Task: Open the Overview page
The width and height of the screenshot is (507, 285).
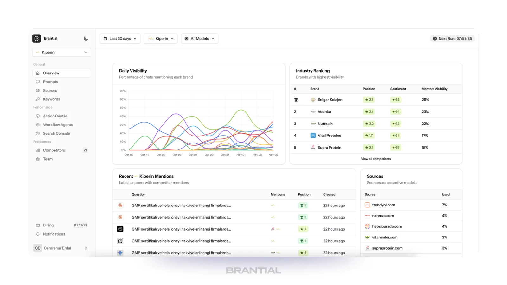Action: 62,73
